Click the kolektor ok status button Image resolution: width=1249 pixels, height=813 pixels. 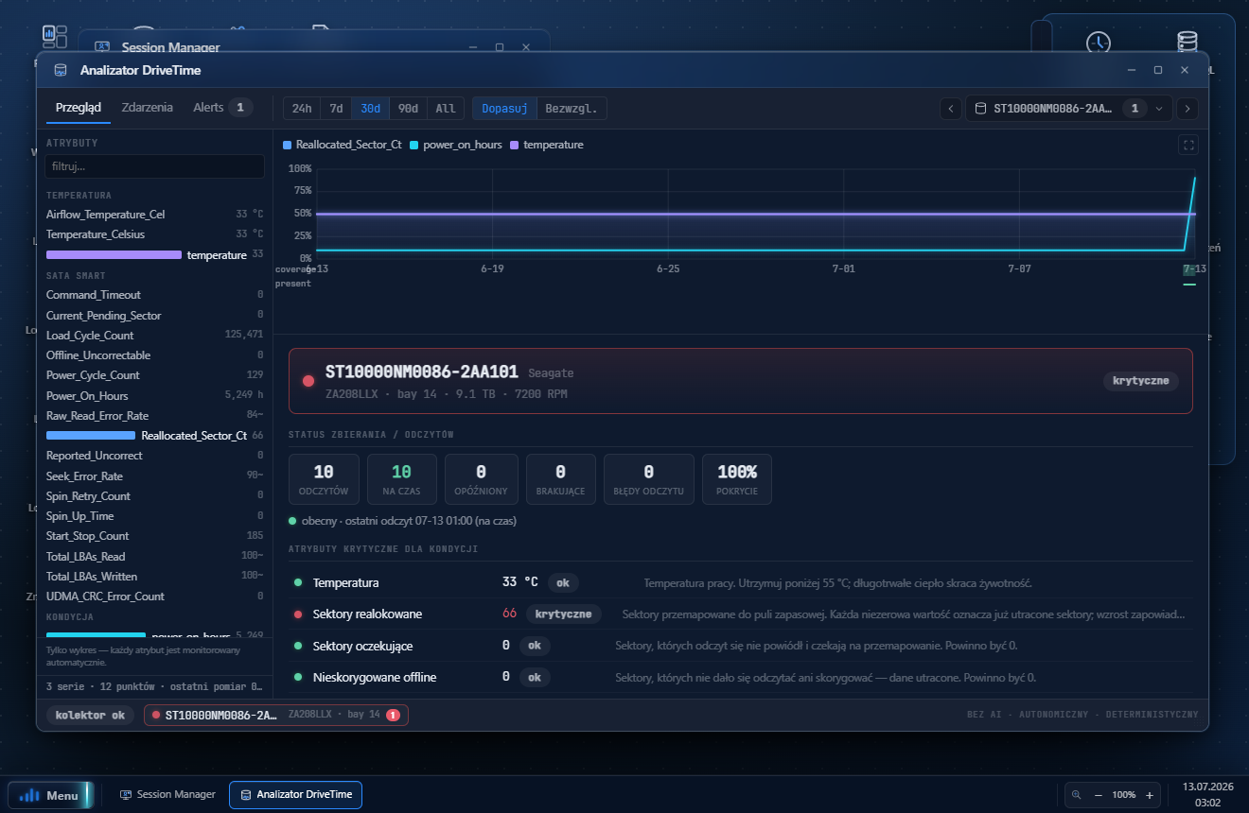90,716
